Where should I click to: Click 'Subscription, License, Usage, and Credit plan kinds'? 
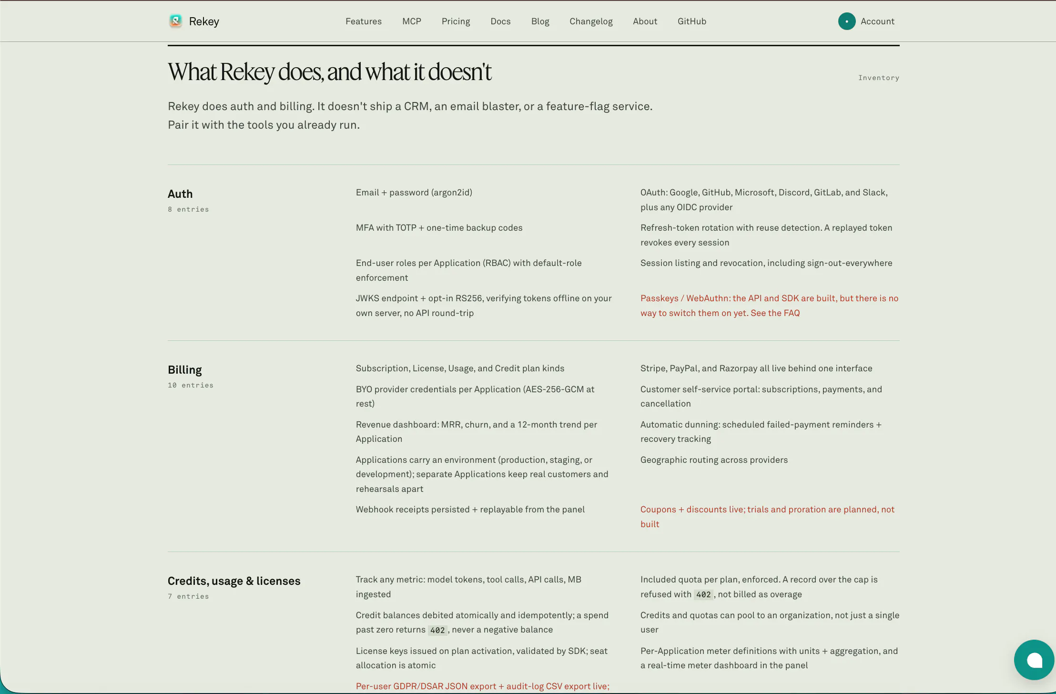[460, 368]
